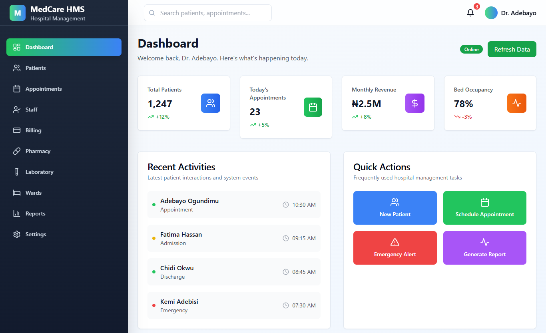Click the clock icon beside 10:30 AM
The image size is (546, 333).
coord(286,205)
